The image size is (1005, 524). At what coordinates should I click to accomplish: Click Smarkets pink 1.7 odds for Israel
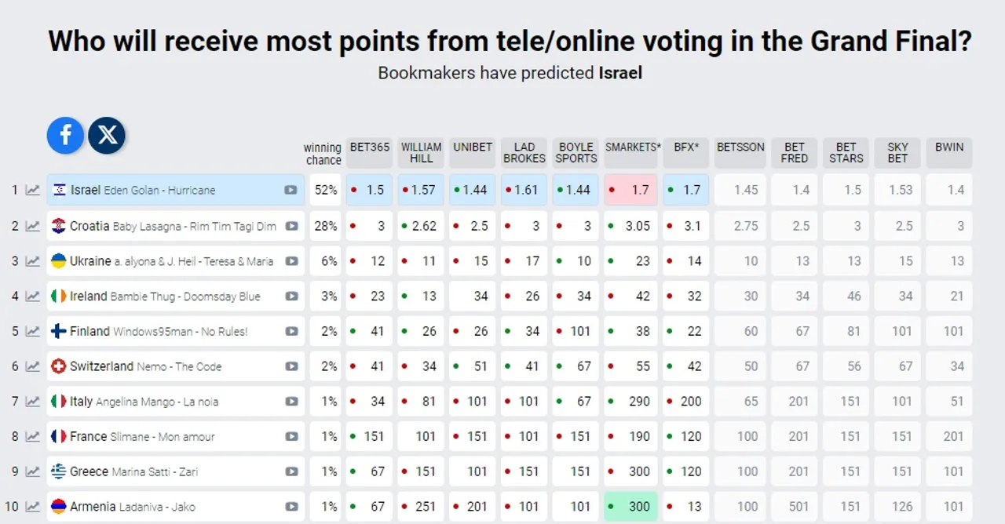pos(630,190)
